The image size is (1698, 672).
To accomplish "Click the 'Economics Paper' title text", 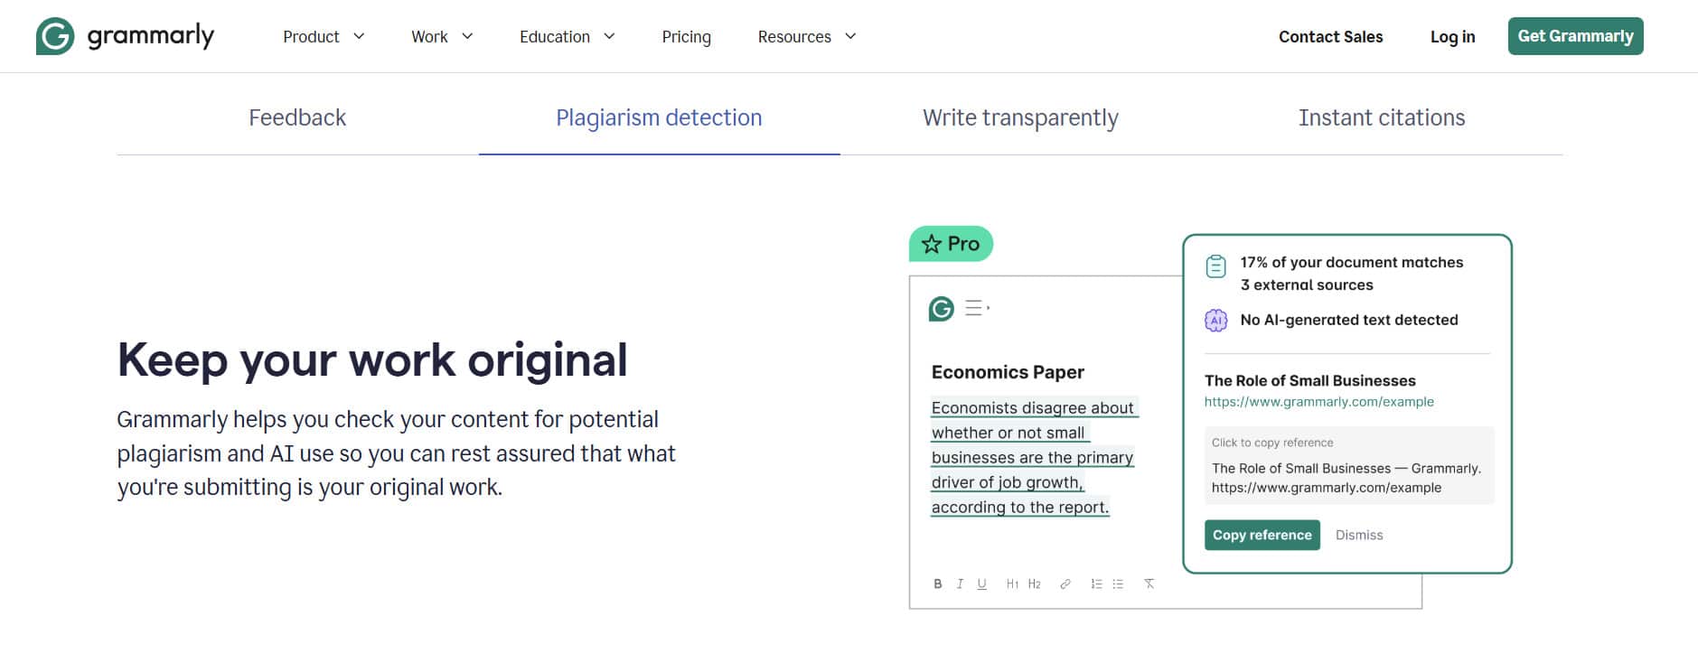I will point(1008,372).
